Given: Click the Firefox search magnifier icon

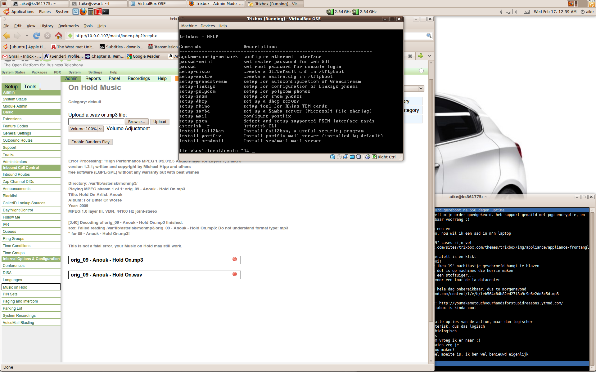Looking at the screenshot, I should [429, 36].
